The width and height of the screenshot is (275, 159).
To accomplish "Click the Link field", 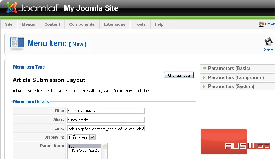I will 106,129.
